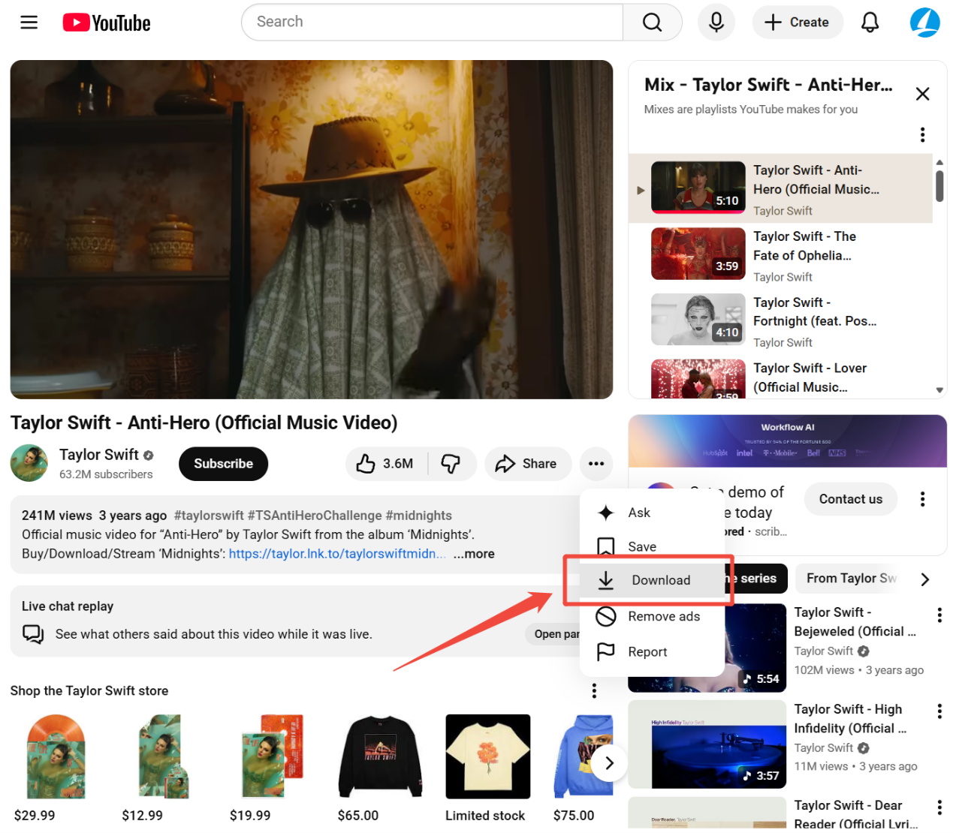Open the taylor.lnk.to Midnights link
Screen dimensions: 953x833
coord(337,554)
